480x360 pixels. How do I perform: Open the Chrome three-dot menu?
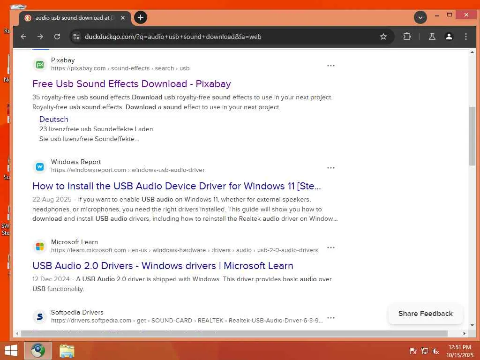coord(466,37)
